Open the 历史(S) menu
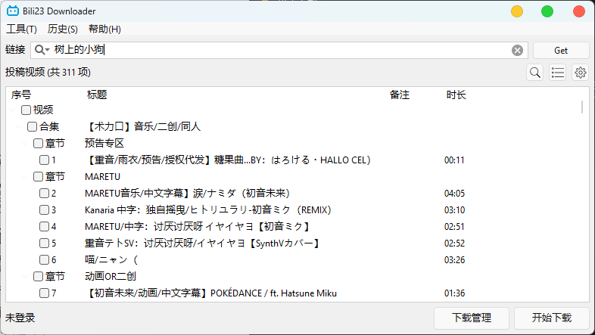 (x=62, y=29)
